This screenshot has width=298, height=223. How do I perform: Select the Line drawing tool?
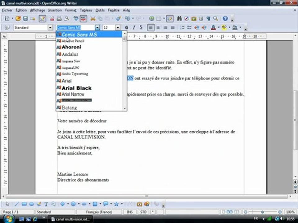[17, 204]
